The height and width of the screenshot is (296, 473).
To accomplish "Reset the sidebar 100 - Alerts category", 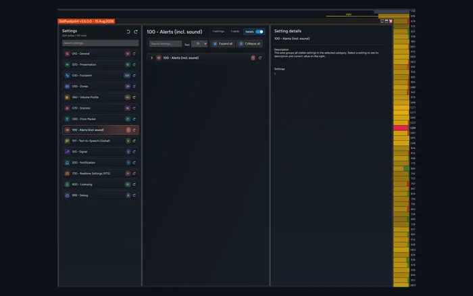I will (134, 130).
